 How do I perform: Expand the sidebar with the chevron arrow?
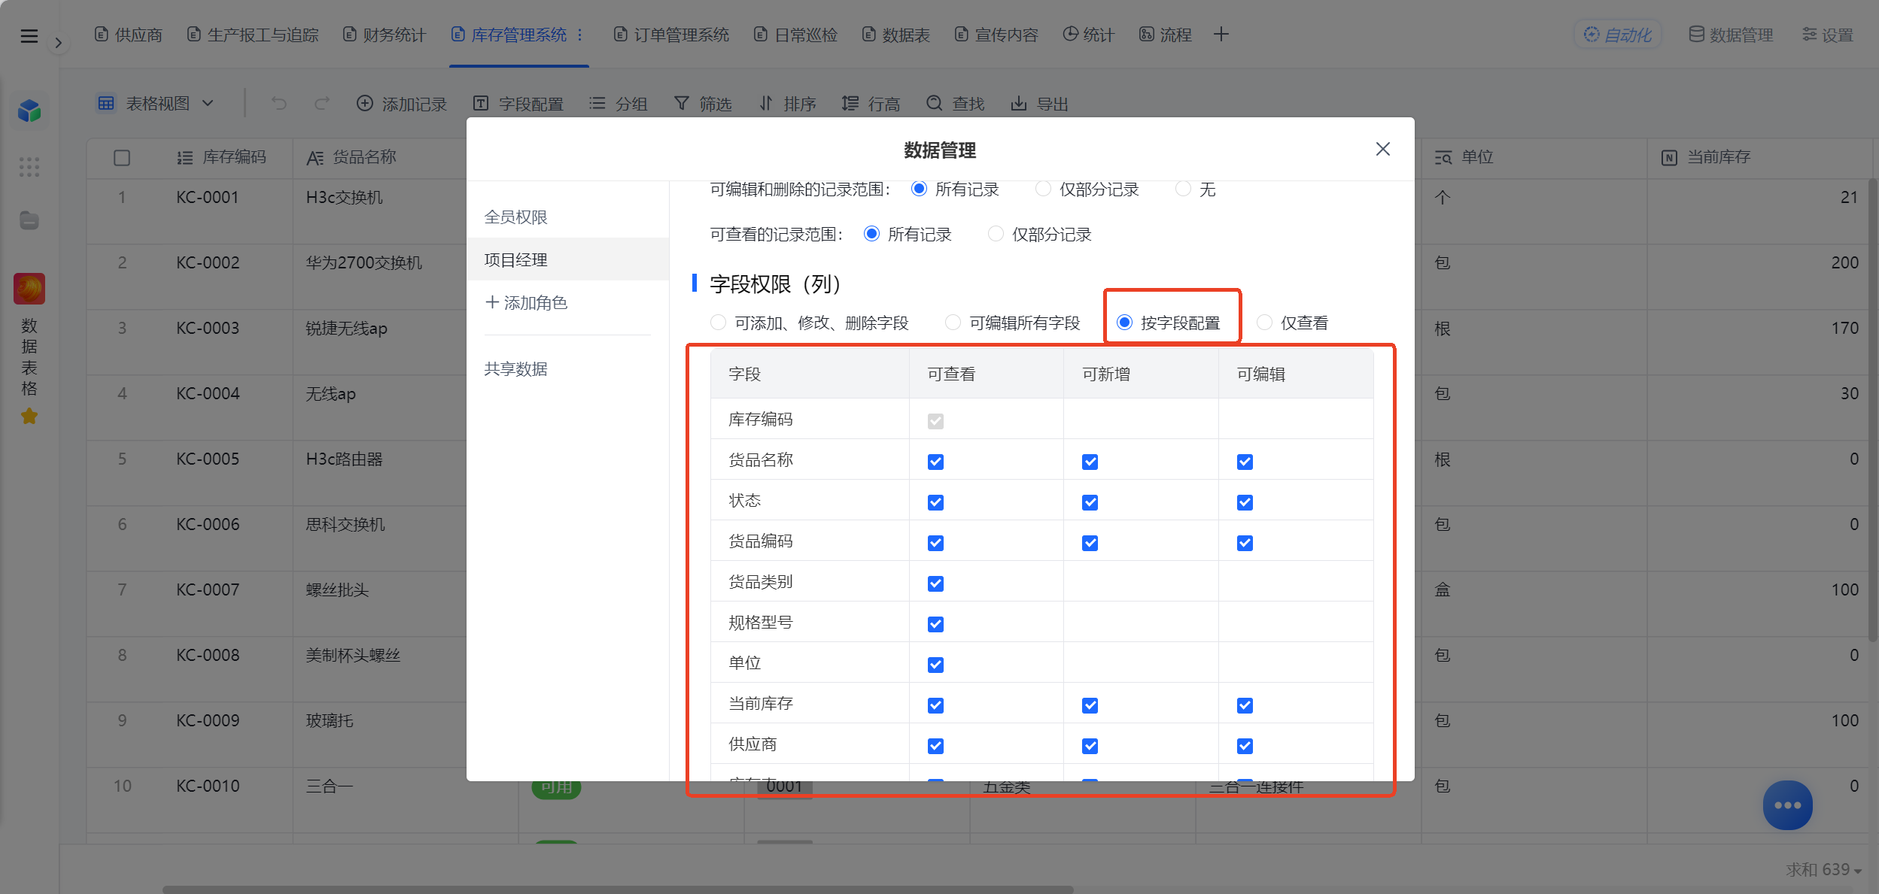click(x=58, y=43)
